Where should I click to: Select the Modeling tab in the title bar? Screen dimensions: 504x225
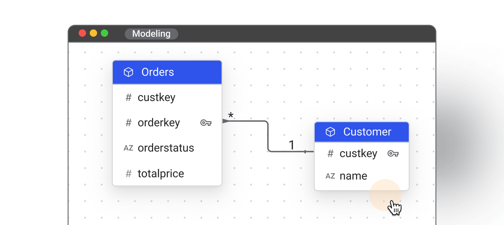pos(151,34)
